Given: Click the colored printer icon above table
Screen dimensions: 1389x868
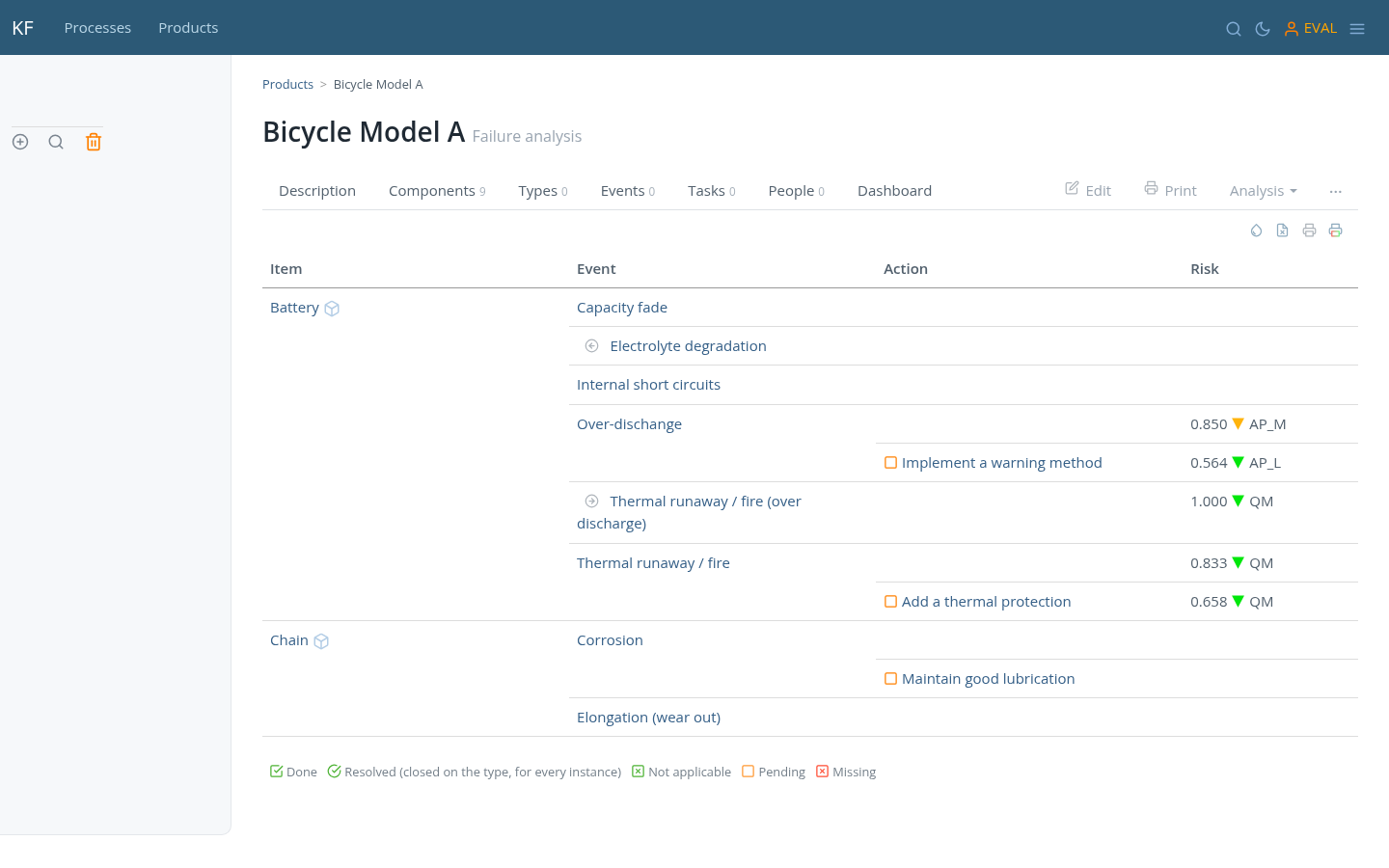Looking at the screenshot, I should [1335, 231].
